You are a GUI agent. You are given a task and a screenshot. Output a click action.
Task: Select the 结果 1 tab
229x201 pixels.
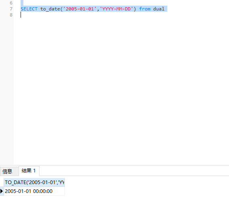pos(29,171)
